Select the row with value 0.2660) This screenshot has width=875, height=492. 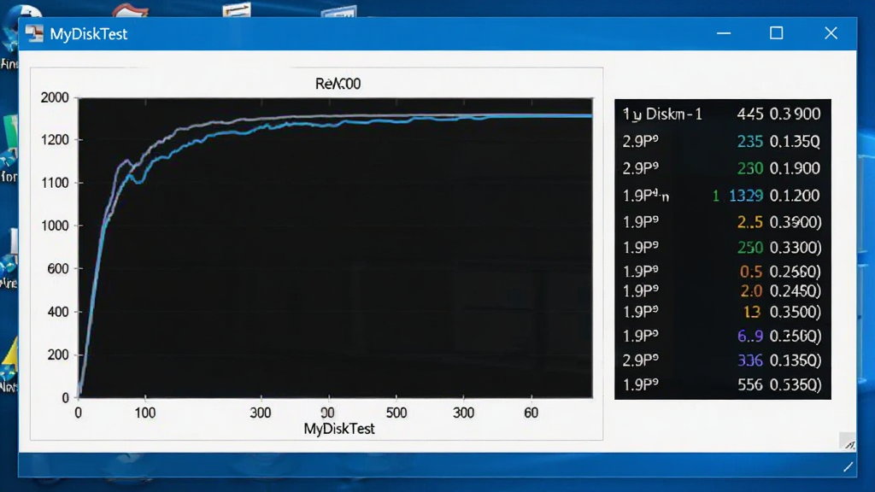722,271
